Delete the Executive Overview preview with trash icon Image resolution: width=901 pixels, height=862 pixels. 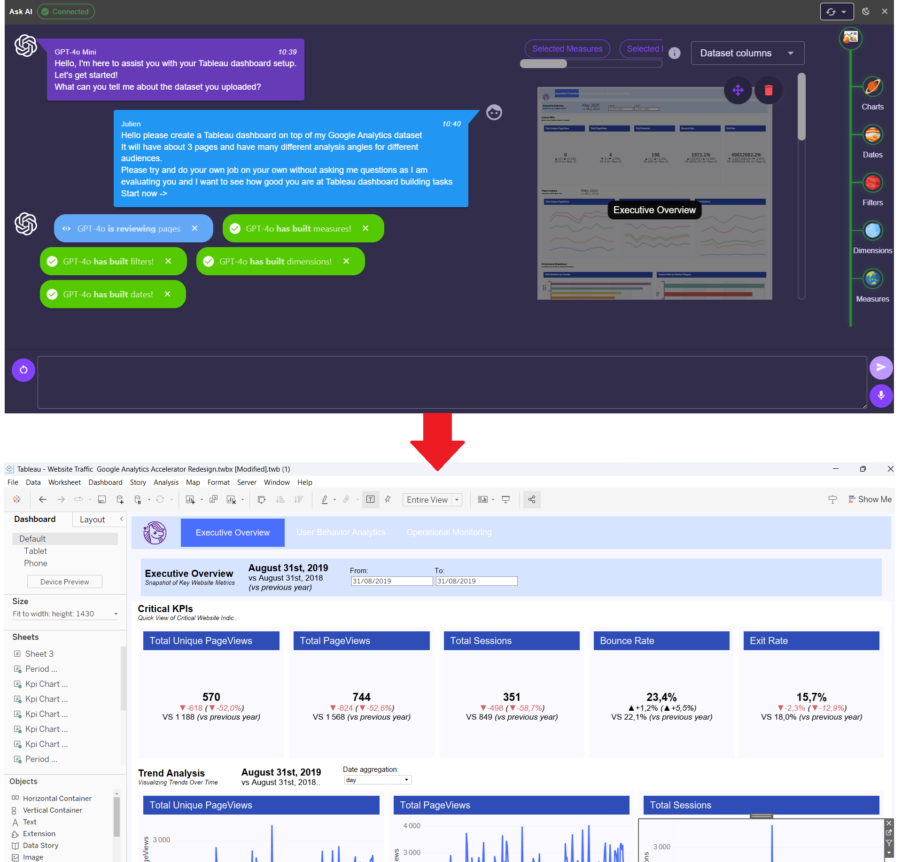769,90
